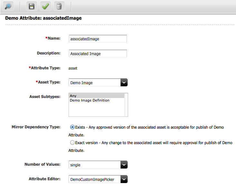Image resolution: width=236 pixels, height=187 pixels.
Task: Click the Asset Subtypes label
Action: (45, 97)
